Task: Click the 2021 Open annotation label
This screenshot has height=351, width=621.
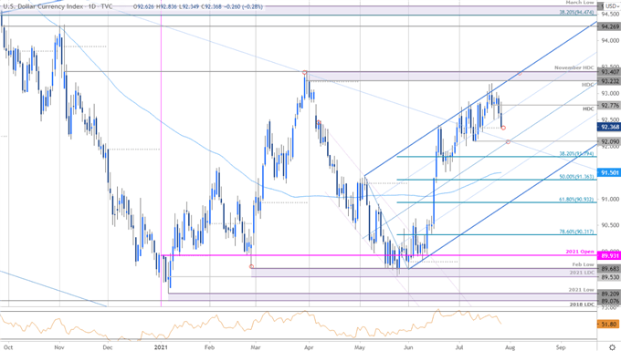Action: point(581,252)
